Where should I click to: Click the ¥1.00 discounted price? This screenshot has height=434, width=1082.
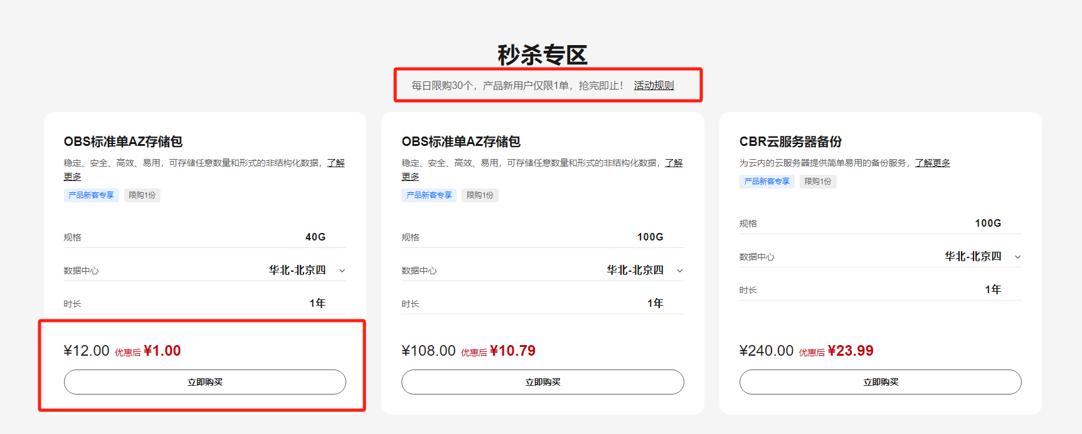(162, 351)
